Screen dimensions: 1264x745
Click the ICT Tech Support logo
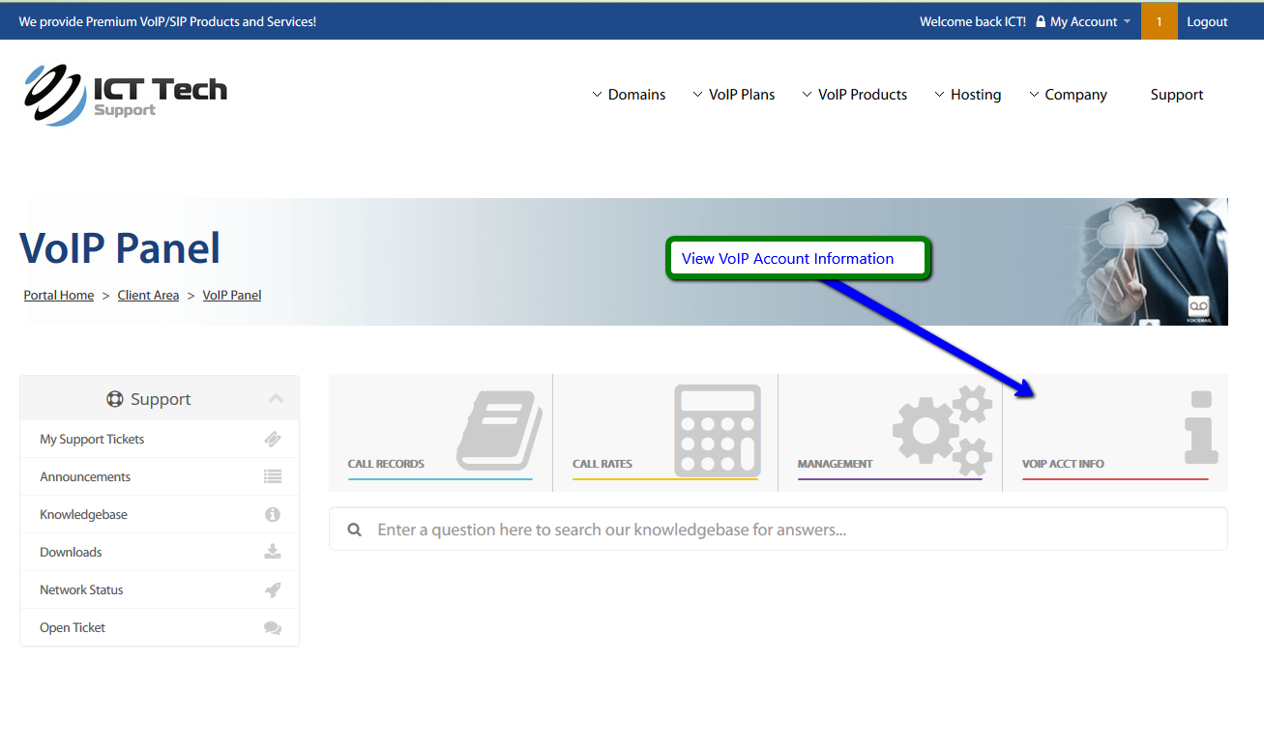pyautogui.click(x=126, y=95)
